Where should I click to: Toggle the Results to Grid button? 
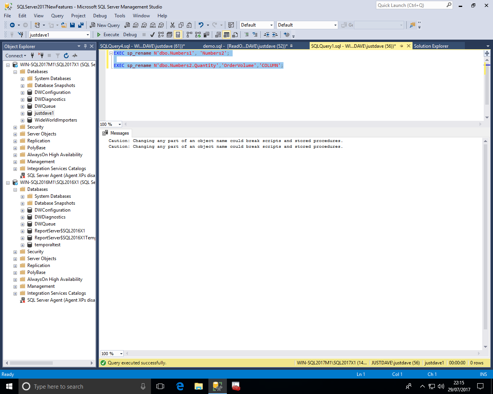226,35
